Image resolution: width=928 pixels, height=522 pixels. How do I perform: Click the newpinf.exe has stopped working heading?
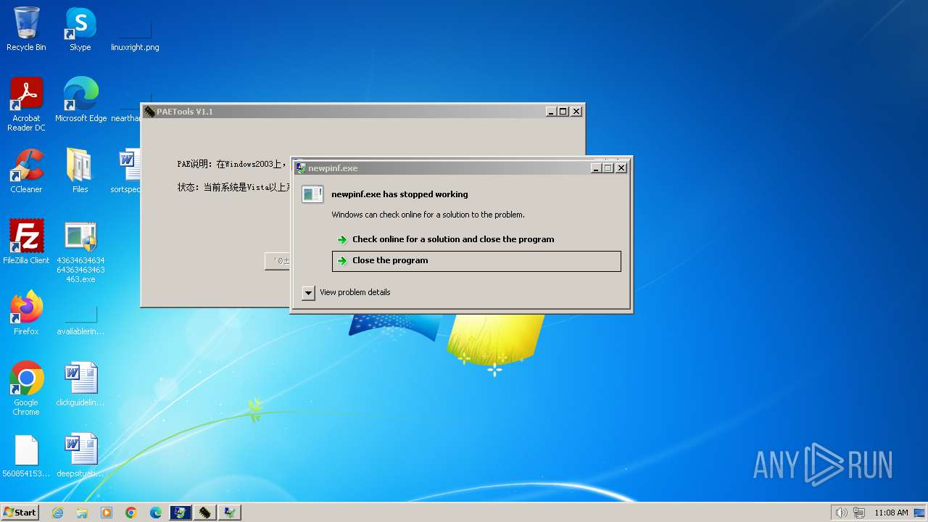(399, 194)
